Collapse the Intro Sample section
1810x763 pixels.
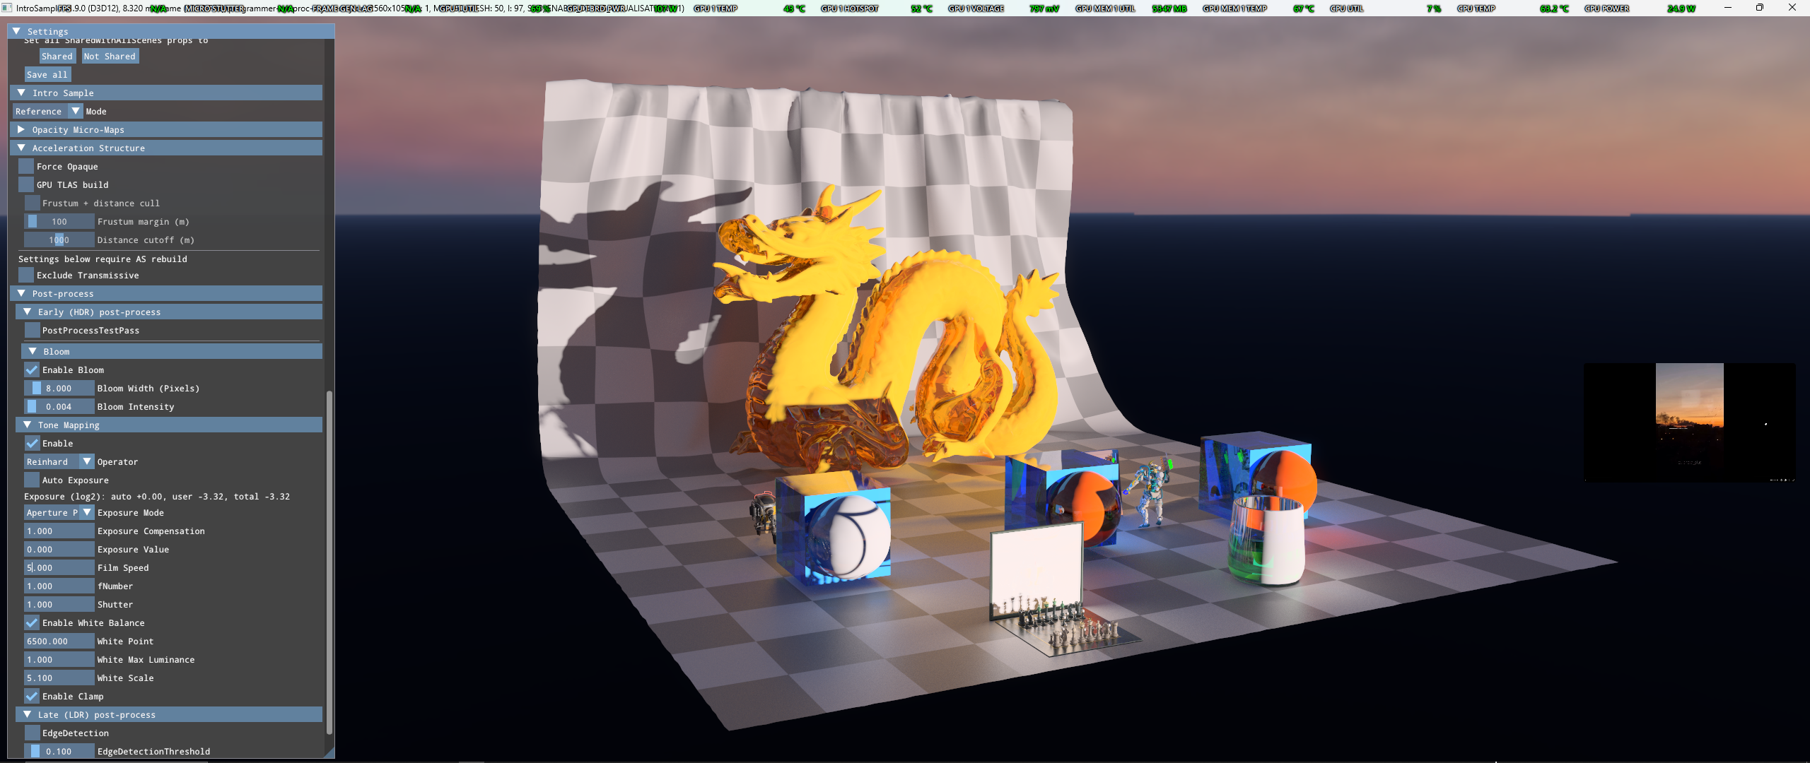21,93
